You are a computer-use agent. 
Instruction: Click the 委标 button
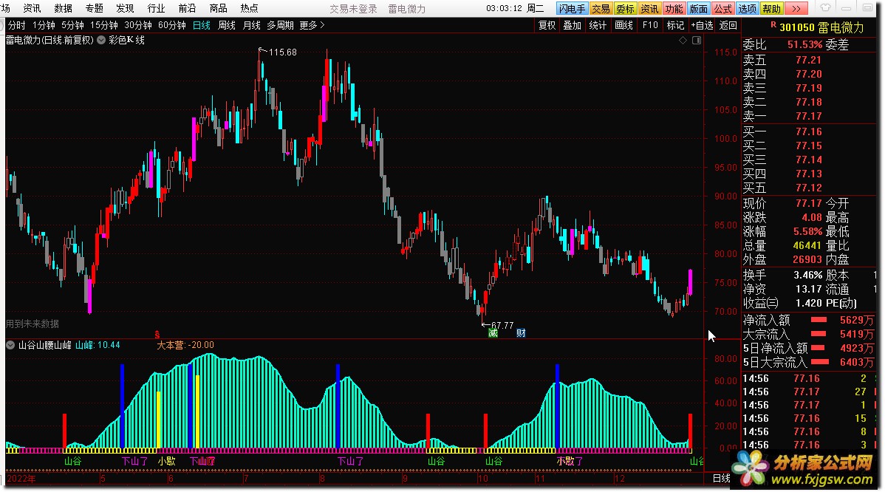[626, 8]
